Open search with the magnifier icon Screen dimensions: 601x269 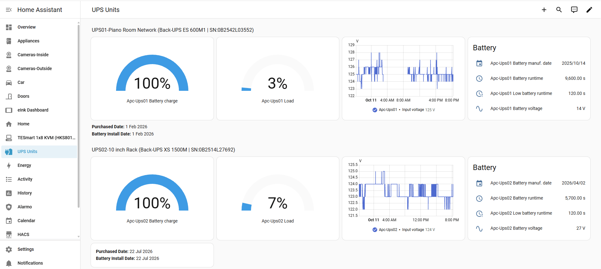click(559, 10)
